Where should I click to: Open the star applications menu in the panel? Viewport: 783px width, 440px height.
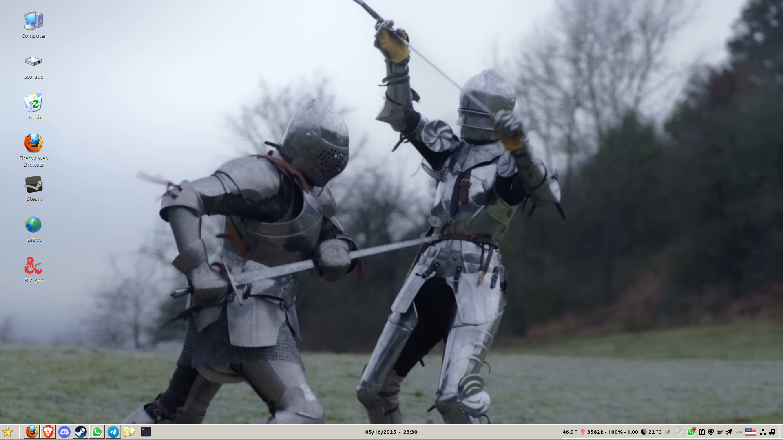pos(7,432)
